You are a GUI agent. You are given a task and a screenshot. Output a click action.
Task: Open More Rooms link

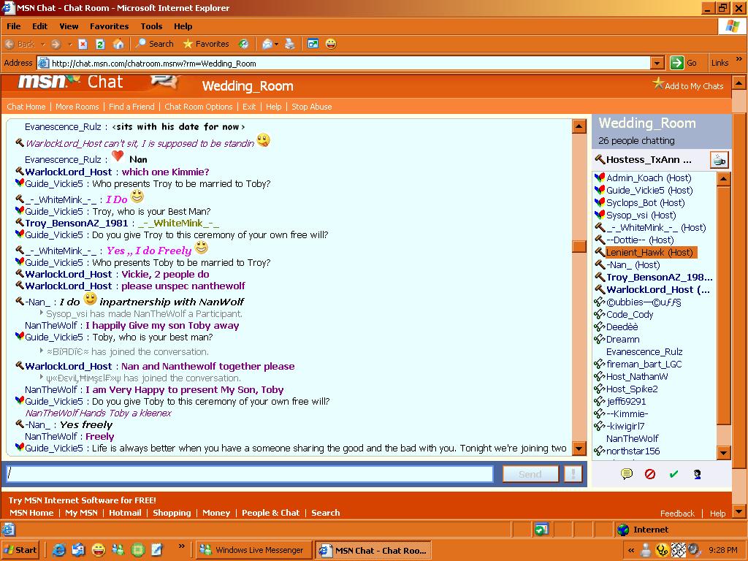(x=77, y=107)
